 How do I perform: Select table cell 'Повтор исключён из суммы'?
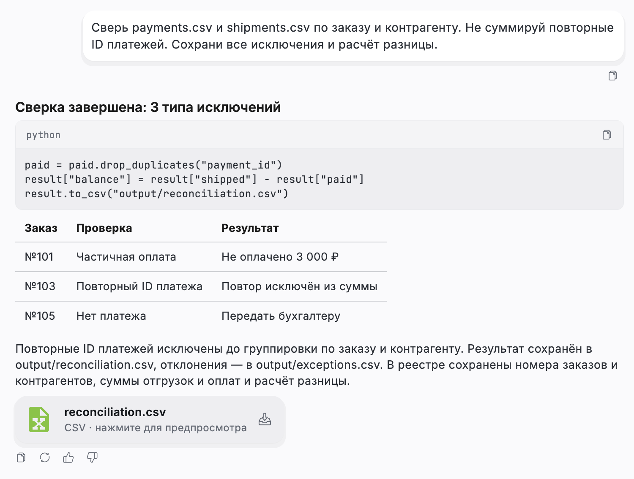(x=299, y=286)
